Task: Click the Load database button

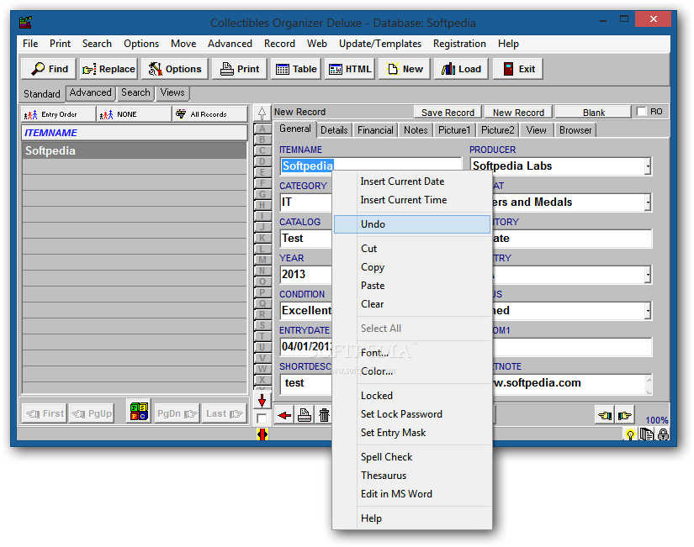Action: click(x=461, y=69)
